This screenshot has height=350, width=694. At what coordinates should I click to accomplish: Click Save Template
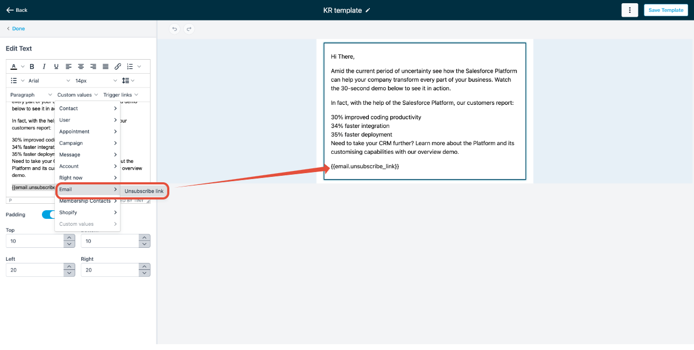point(666,10)
